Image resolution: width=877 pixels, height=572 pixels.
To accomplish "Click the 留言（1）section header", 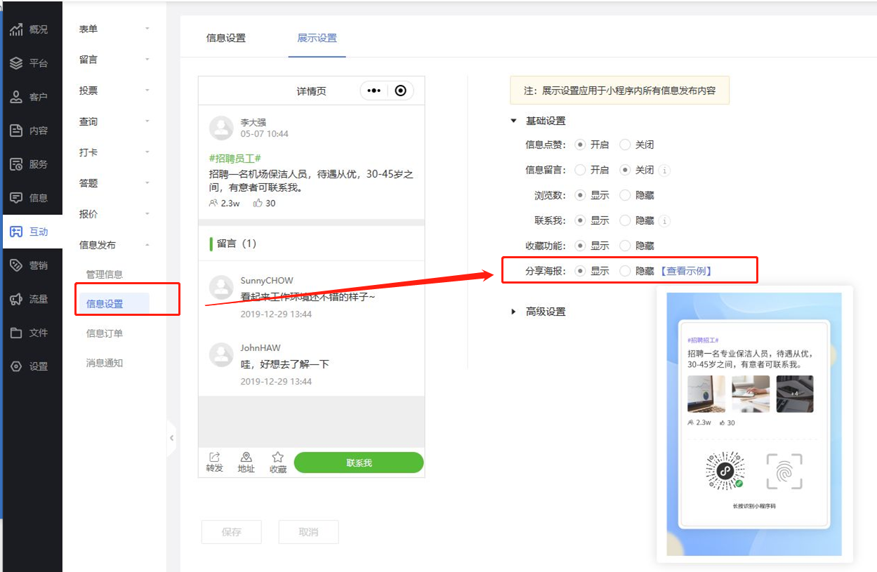I will coord(237,244).
